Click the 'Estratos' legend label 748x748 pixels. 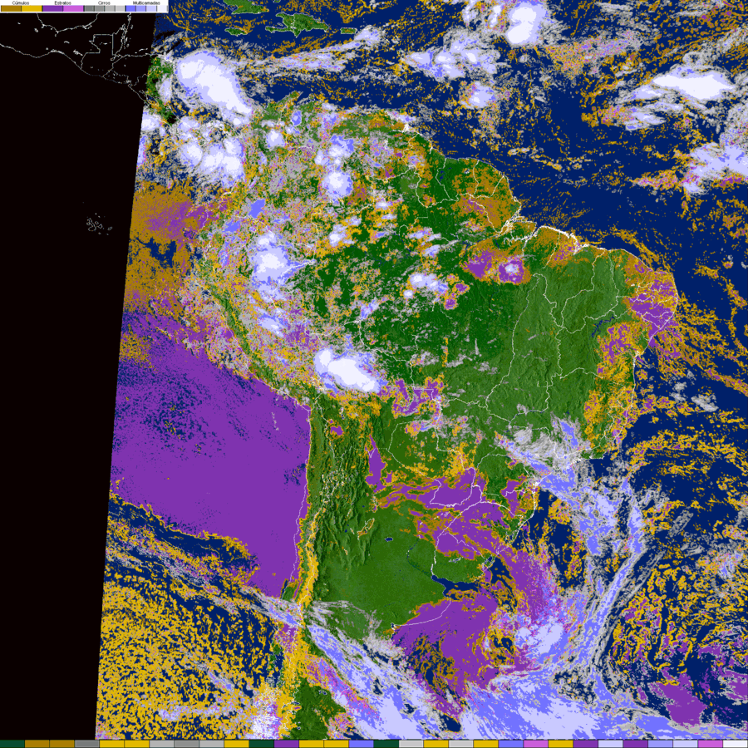[63, 2]
